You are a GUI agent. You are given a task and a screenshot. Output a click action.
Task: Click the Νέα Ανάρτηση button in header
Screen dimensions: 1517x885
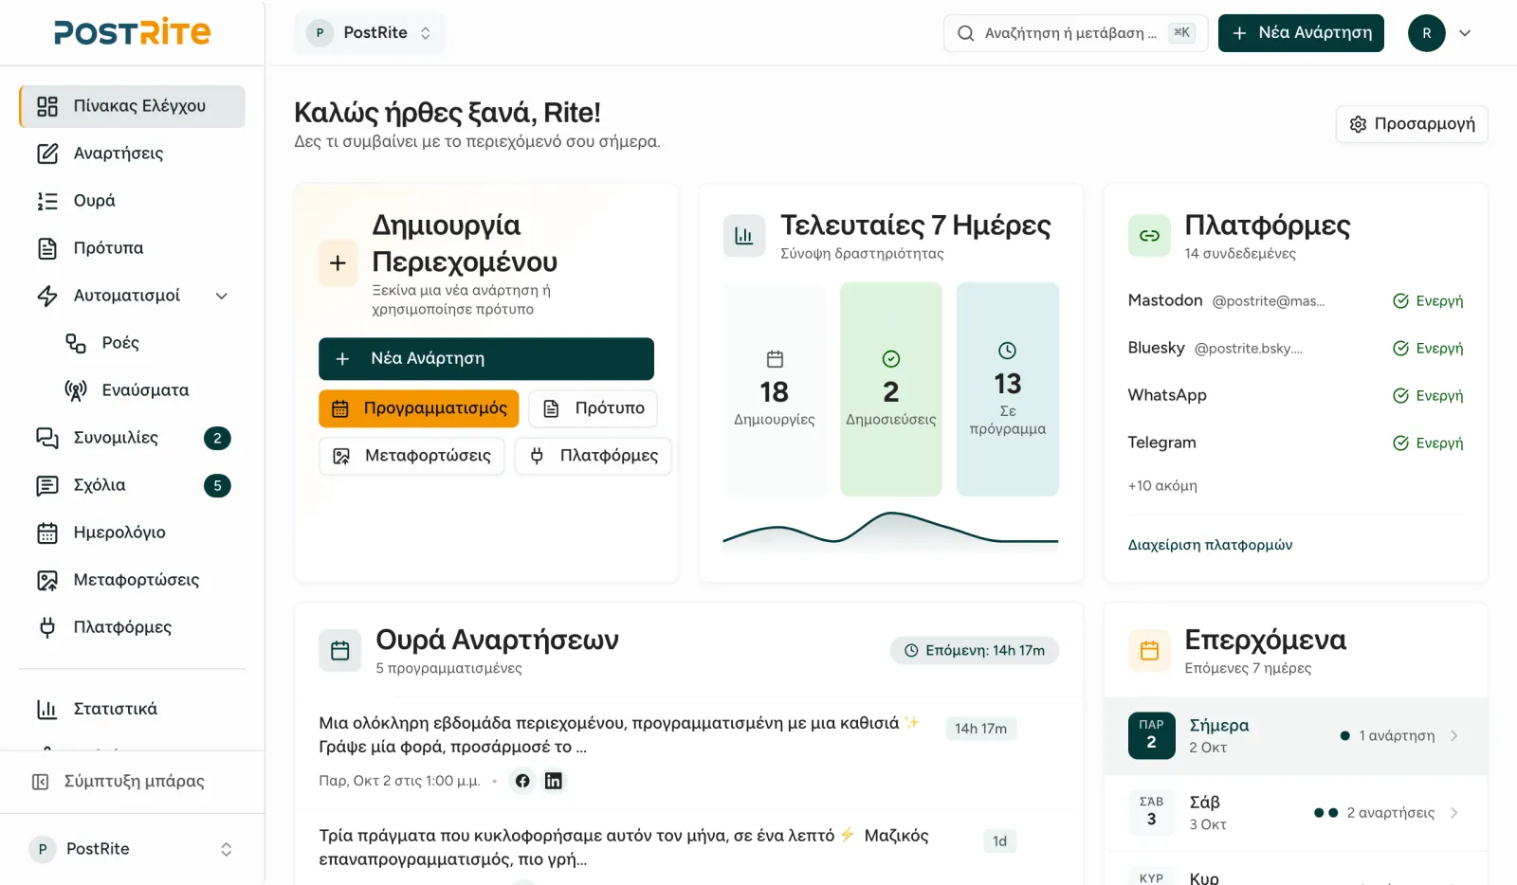(1301, 33)
